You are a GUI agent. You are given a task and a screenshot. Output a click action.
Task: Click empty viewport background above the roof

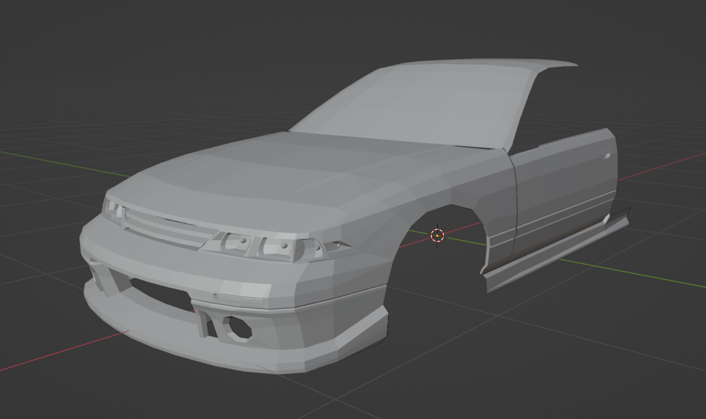(309, 31)
